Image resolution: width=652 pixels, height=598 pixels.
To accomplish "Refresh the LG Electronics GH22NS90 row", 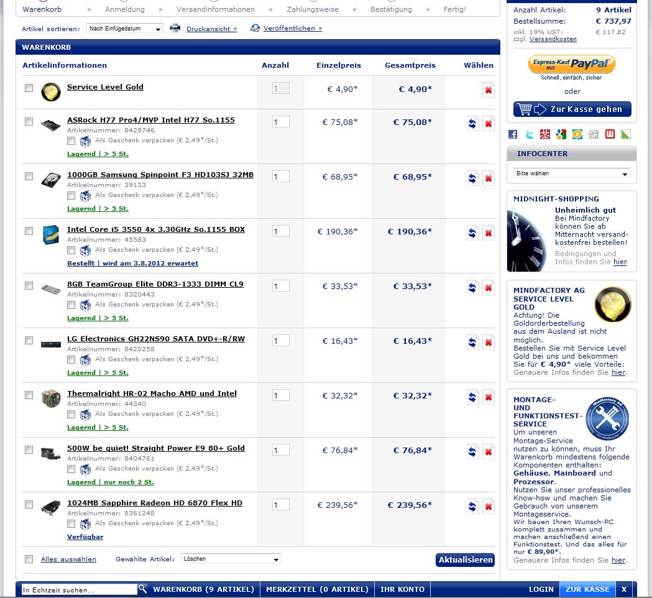I will pyautogui.click(x=472, y=343).
